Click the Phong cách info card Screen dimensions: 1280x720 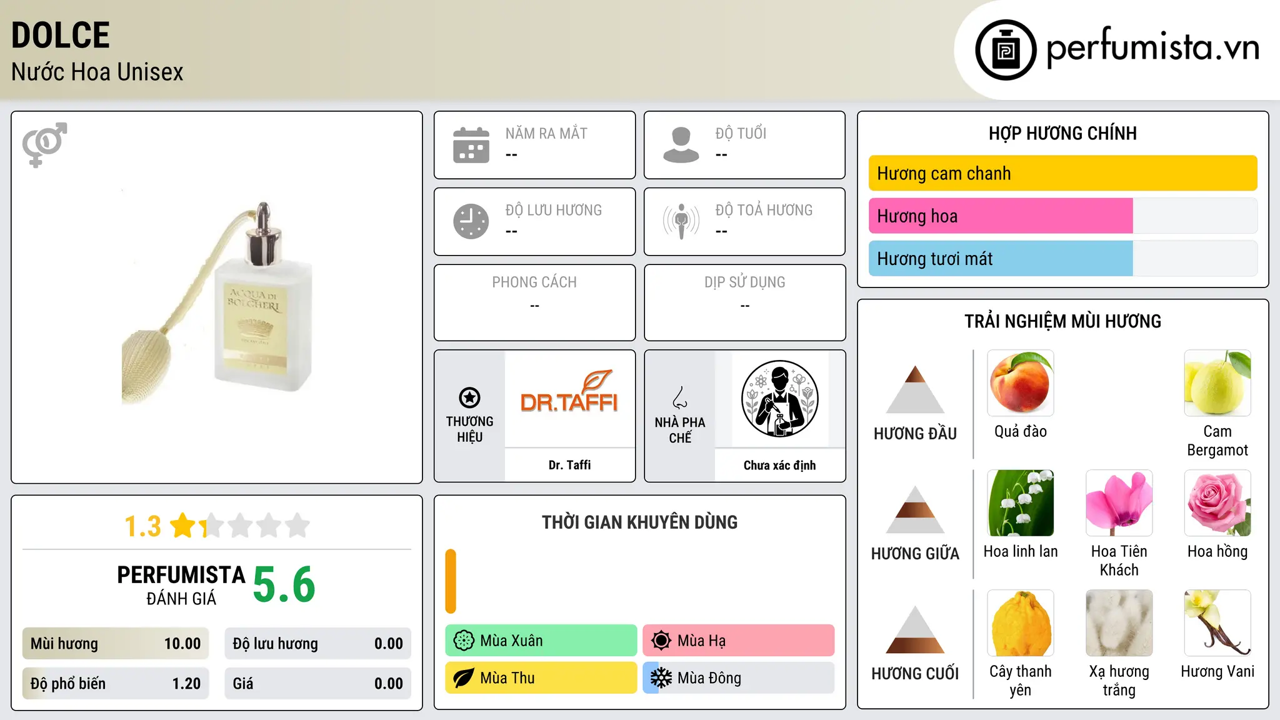click(x=534, y=302)
